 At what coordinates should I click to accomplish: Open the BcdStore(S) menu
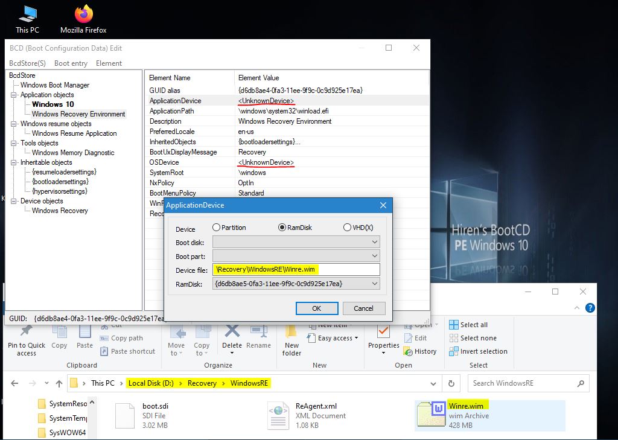[x=27, y=63]
